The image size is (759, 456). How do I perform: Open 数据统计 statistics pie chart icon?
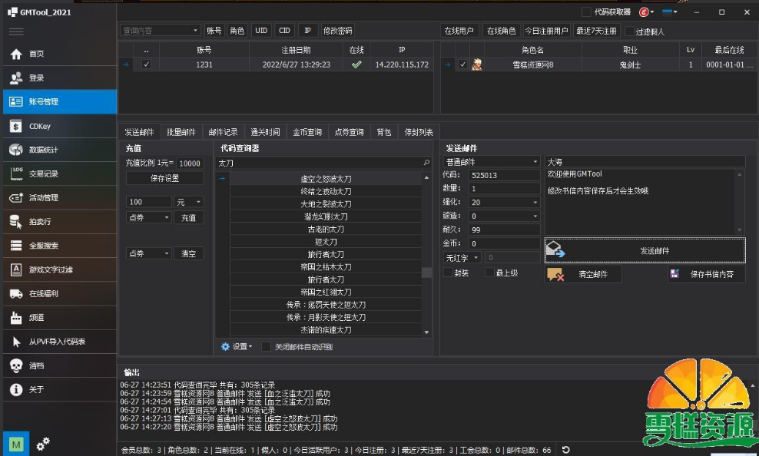[15, 150]
